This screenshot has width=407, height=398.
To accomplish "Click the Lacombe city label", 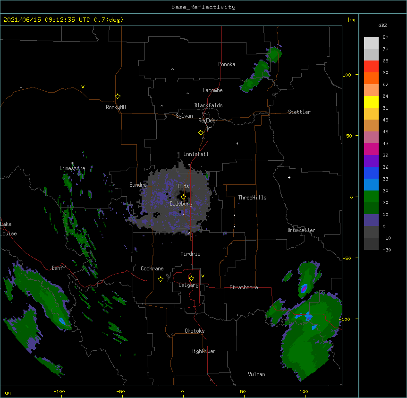I will click(x=212, y=90).
